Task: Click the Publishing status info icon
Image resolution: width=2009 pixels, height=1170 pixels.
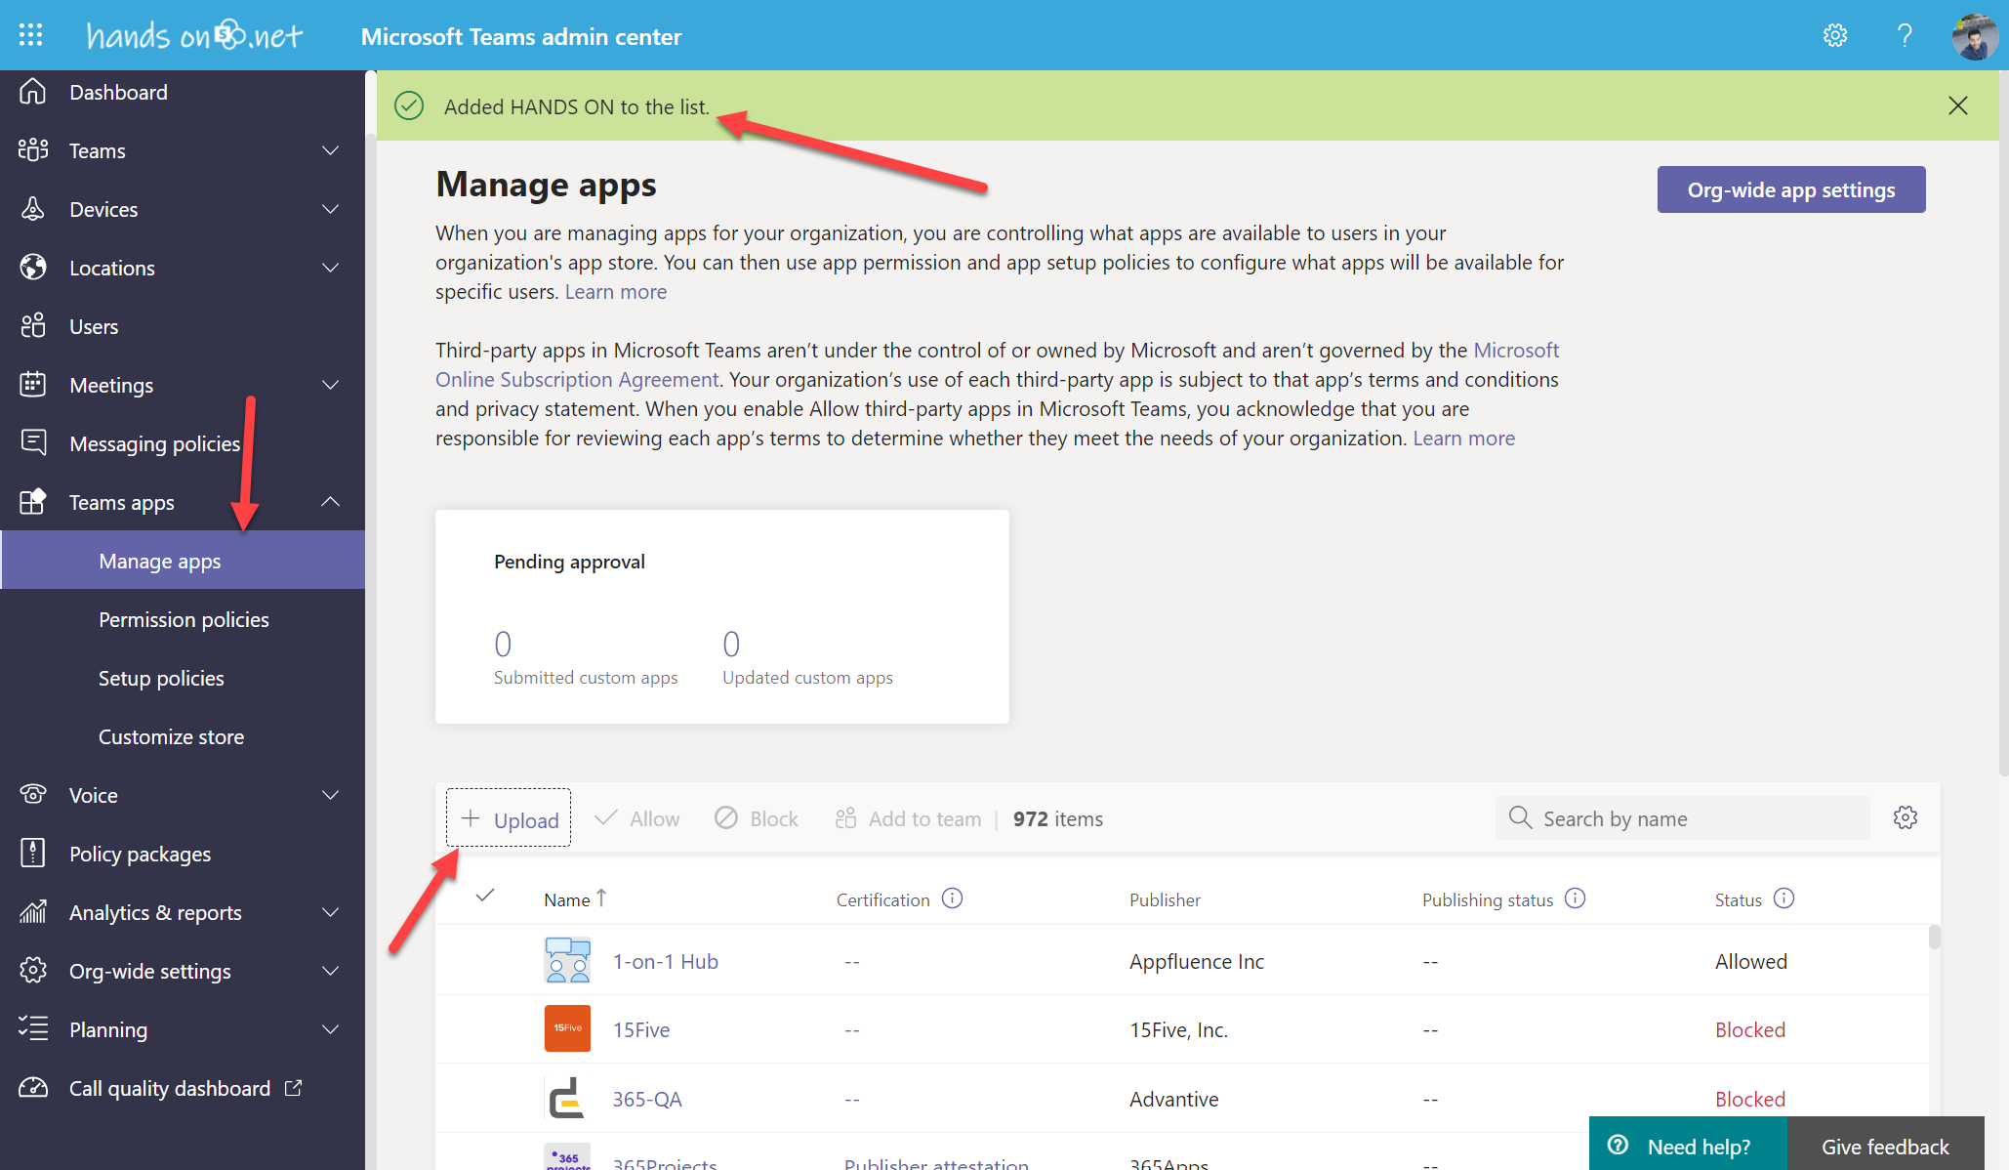Action: [x=1575, y=898]
